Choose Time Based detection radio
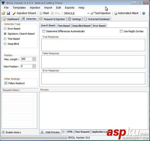 5,39
